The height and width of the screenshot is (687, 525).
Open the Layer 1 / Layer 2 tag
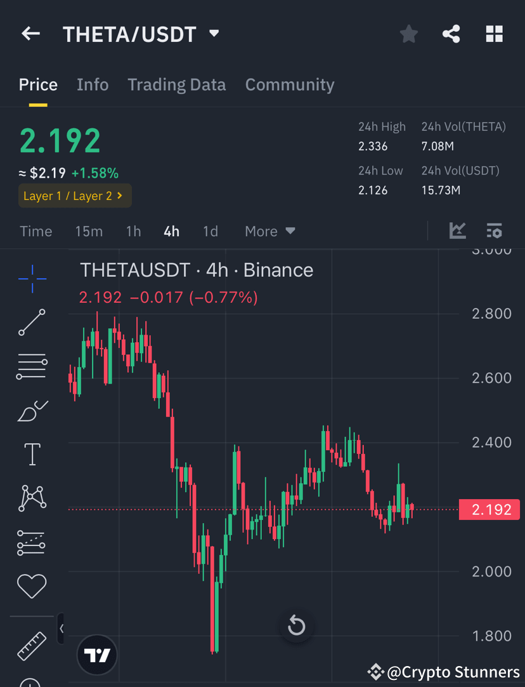click(x=74, y=196)
